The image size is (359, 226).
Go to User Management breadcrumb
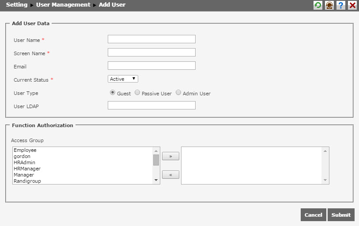(x=63, y=4)
